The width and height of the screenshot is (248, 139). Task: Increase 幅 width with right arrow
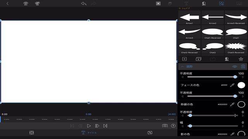click(x=243, y=126)
